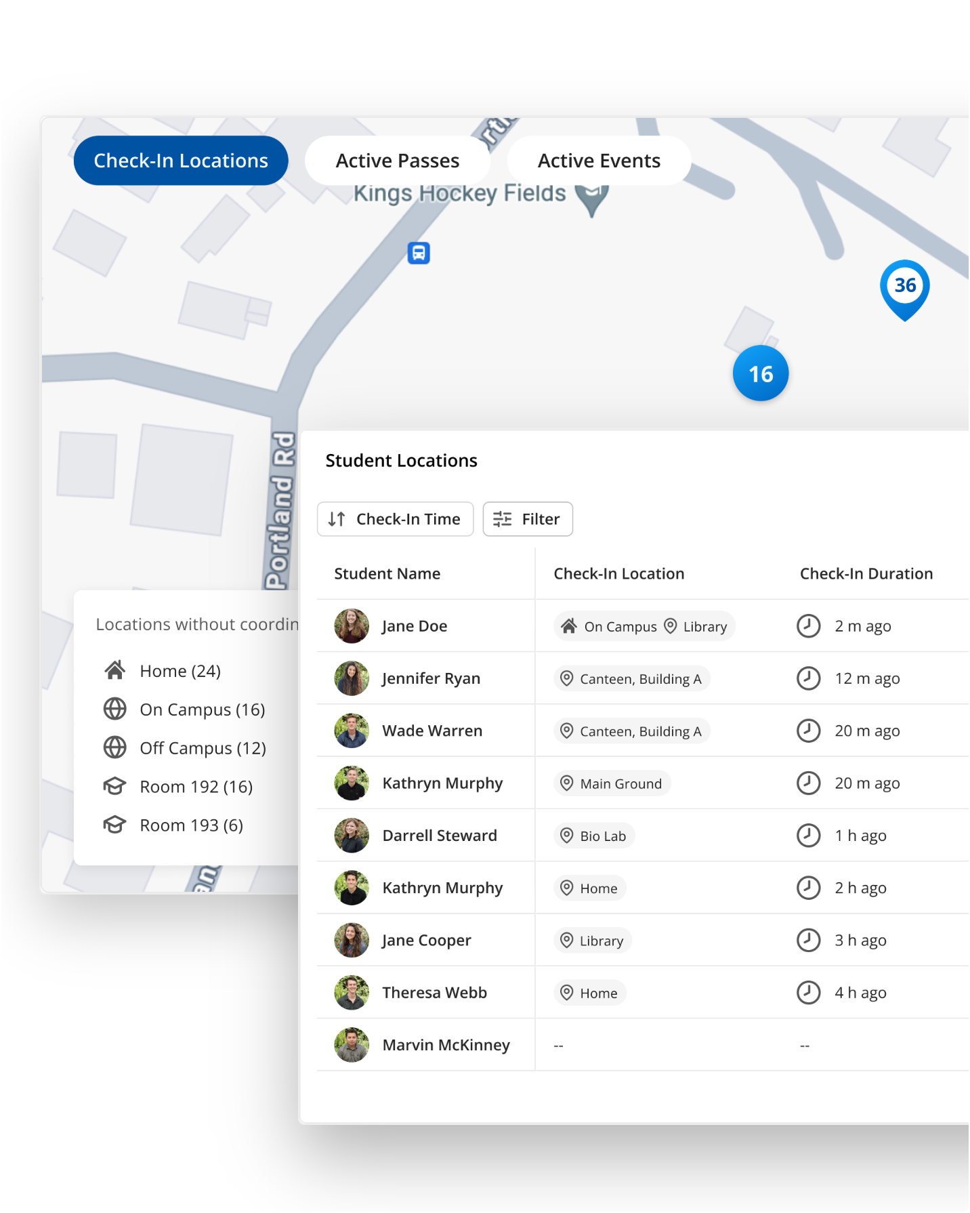This screenshot has width=970, height=1213.
Task: Click globe icon beside Off Campus (12)
Action: [115, 747]
